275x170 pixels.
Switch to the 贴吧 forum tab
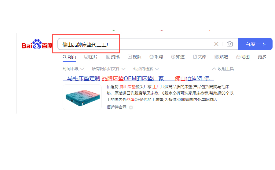[221, 57]
